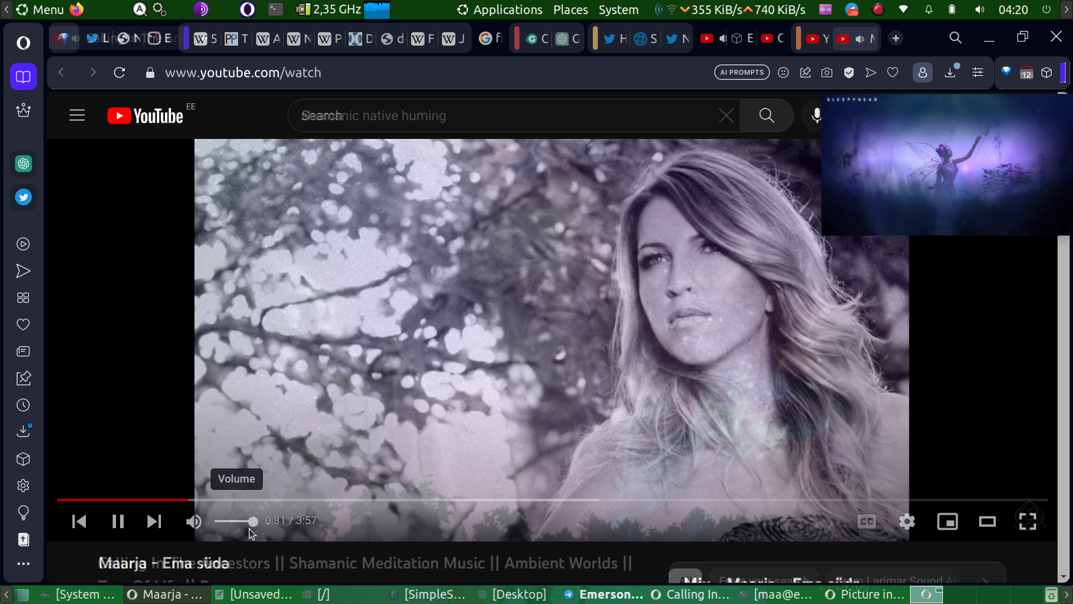This screenshot has width=1073, height=604.
Task: Clear the YouTube search box text
Action: coord(726,115)
